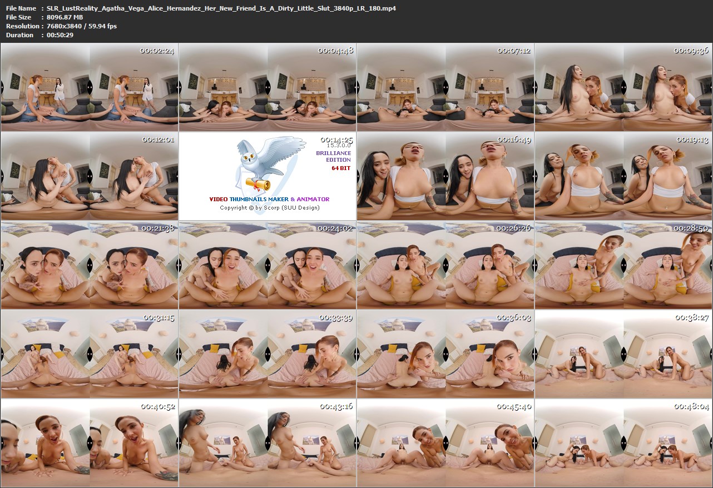
Task: Click the 'VIDEO THUMBNAILS MAKER & ANIMATOR' title text
Action: [269, 199]
